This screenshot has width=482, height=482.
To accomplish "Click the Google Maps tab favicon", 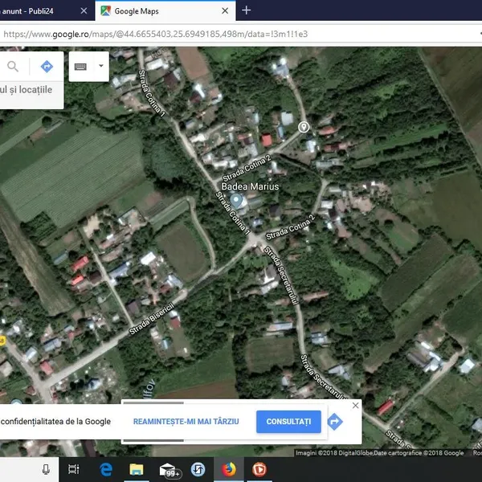I will point(105,10).
